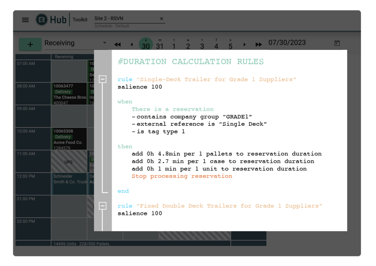Click the UPS blocked slot
Image resolution: width=376 pixels, height=266 pixels.
[69, 161]
